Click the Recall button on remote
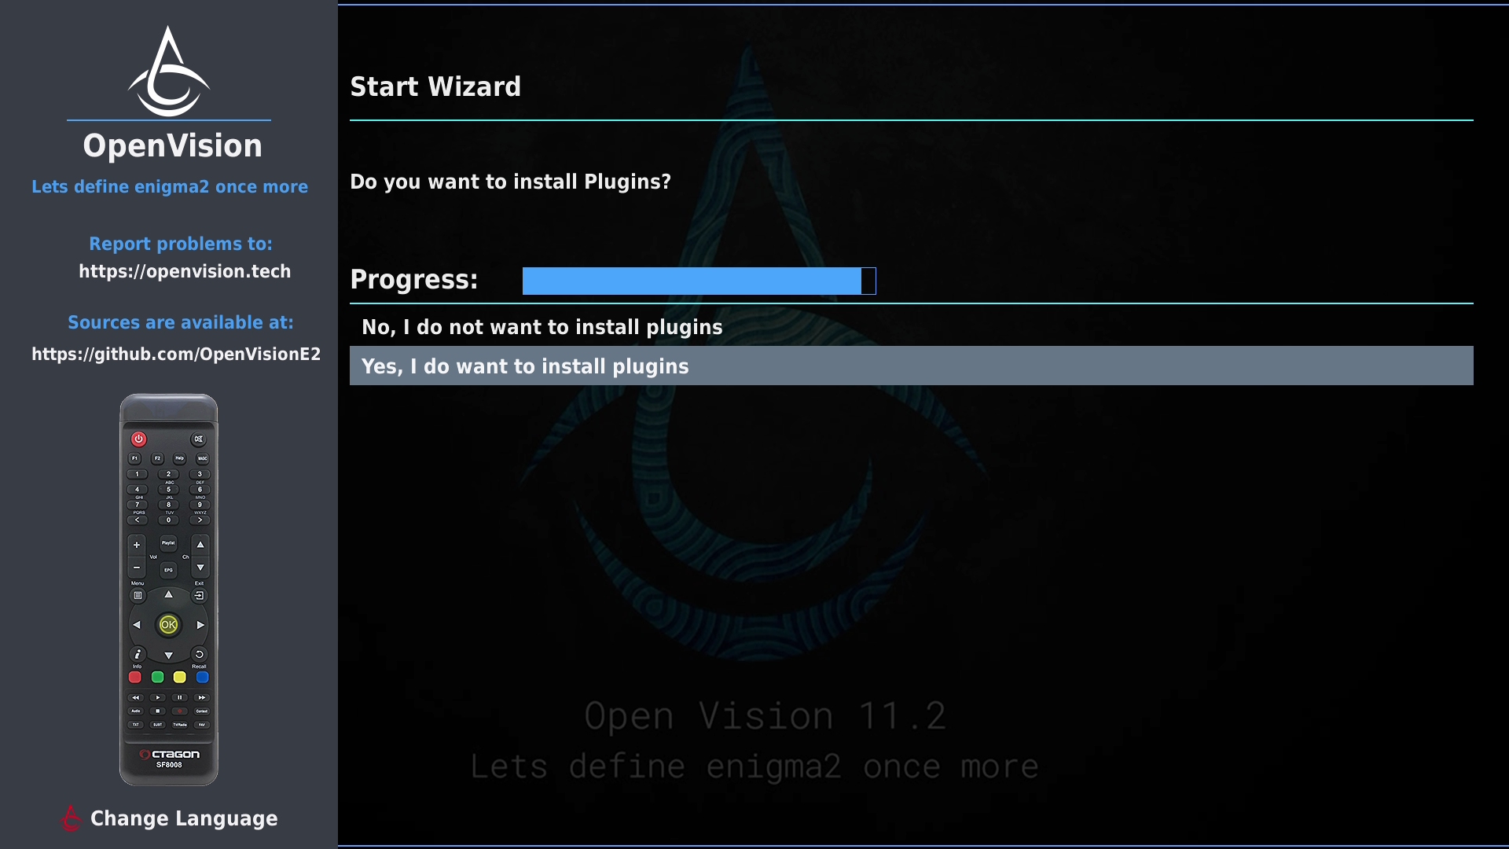The height and width of the screenshot is (849, 1509). [x=200, y=654]
